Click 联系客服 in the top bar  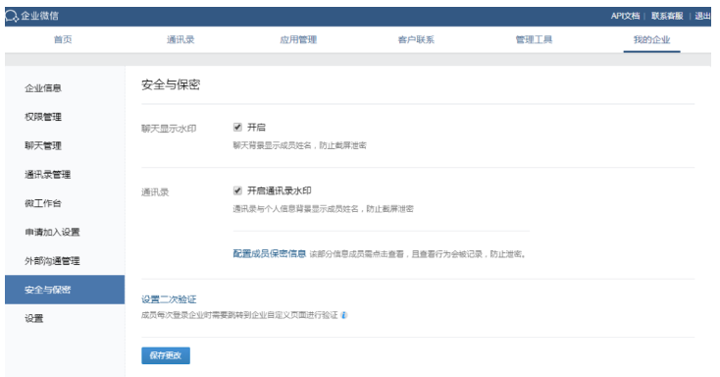tap(667, 16)
